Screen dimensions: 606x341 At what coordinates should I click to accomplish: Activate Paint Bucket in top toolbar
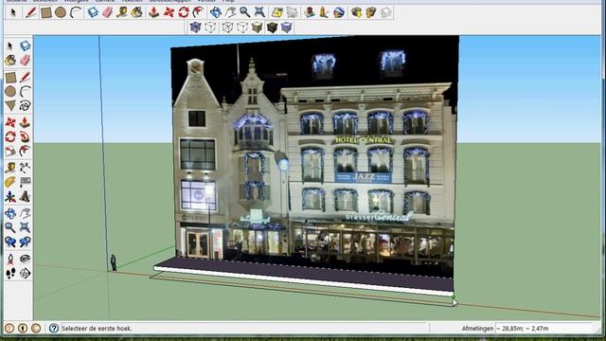pyautogui.click(x=136, y=12)
